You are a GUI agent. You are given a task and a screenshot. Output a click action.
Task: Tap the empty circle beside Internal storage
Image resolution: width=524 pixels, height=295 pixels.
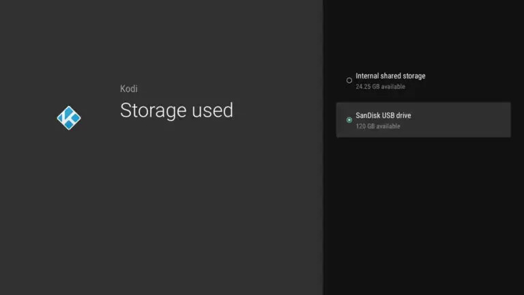[x=349, y=81]
